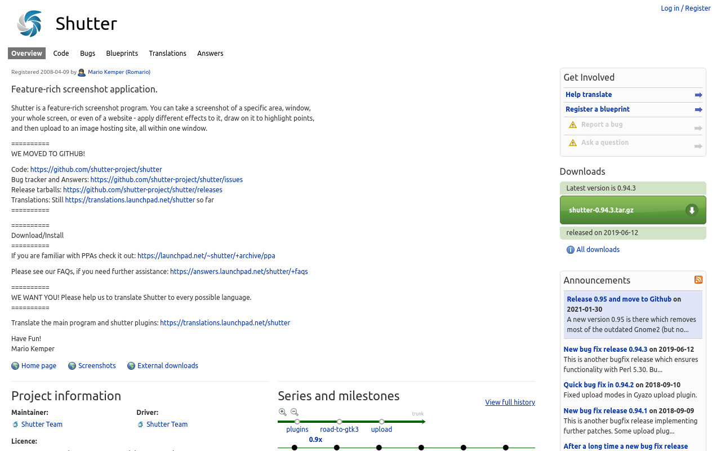Viewport: 721px width, 451px height.
Task: Click the globe icon beside External downloads
Action: pos(131,366)
